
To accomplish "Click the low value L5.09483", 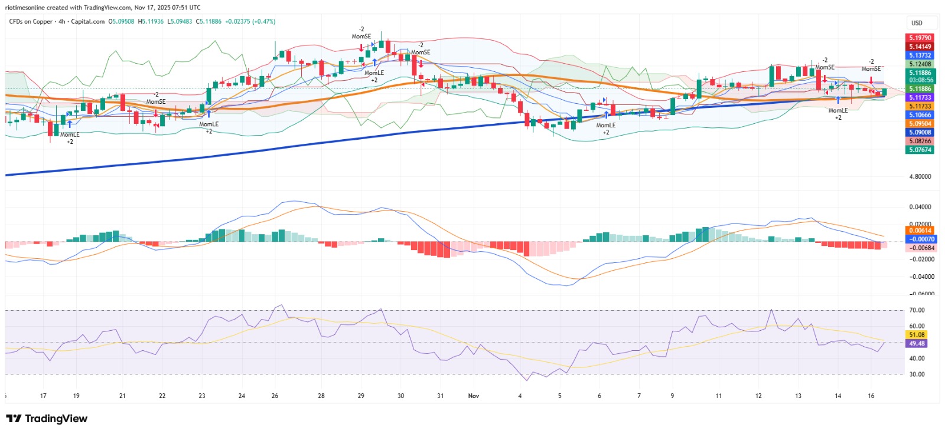I will (x=180, y=22).
